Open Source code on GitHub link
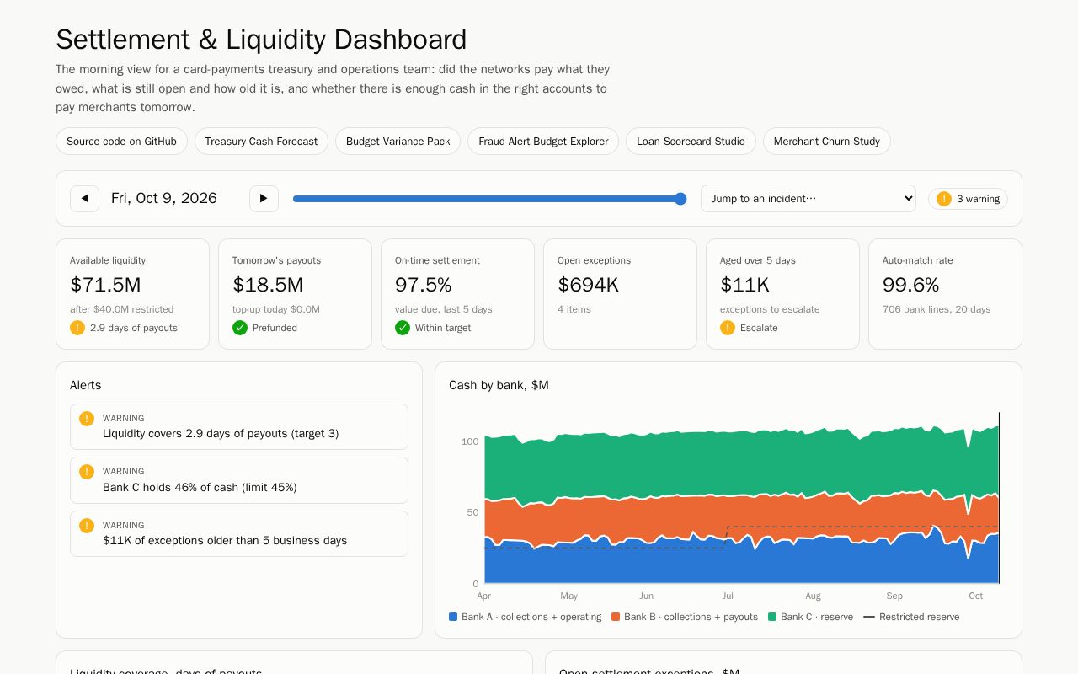The width and height of the screenshot is (1078, 674). coord(121,142)
